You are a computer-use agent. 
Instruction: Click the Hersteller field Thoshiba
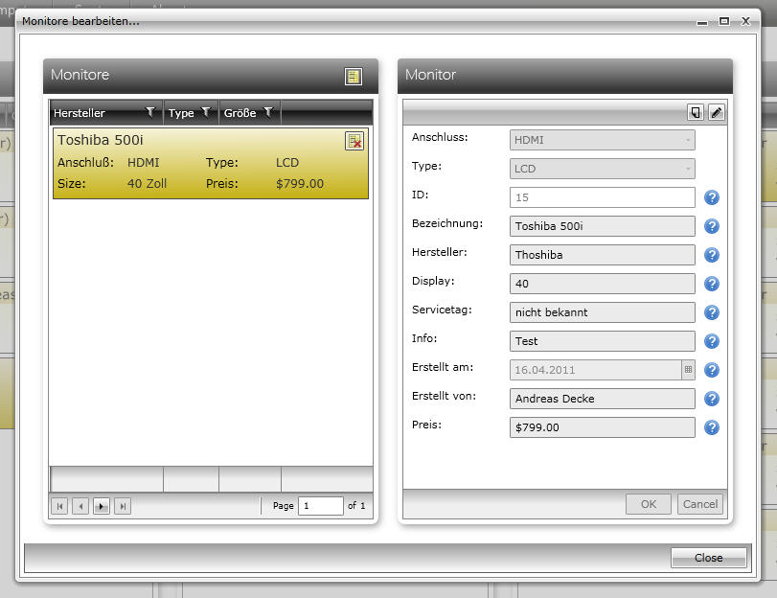(602, 255)
